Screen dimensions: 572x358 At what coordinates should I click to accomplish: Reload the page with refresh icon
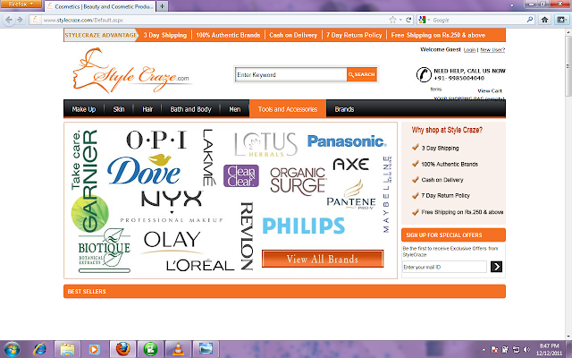[408, 20]
